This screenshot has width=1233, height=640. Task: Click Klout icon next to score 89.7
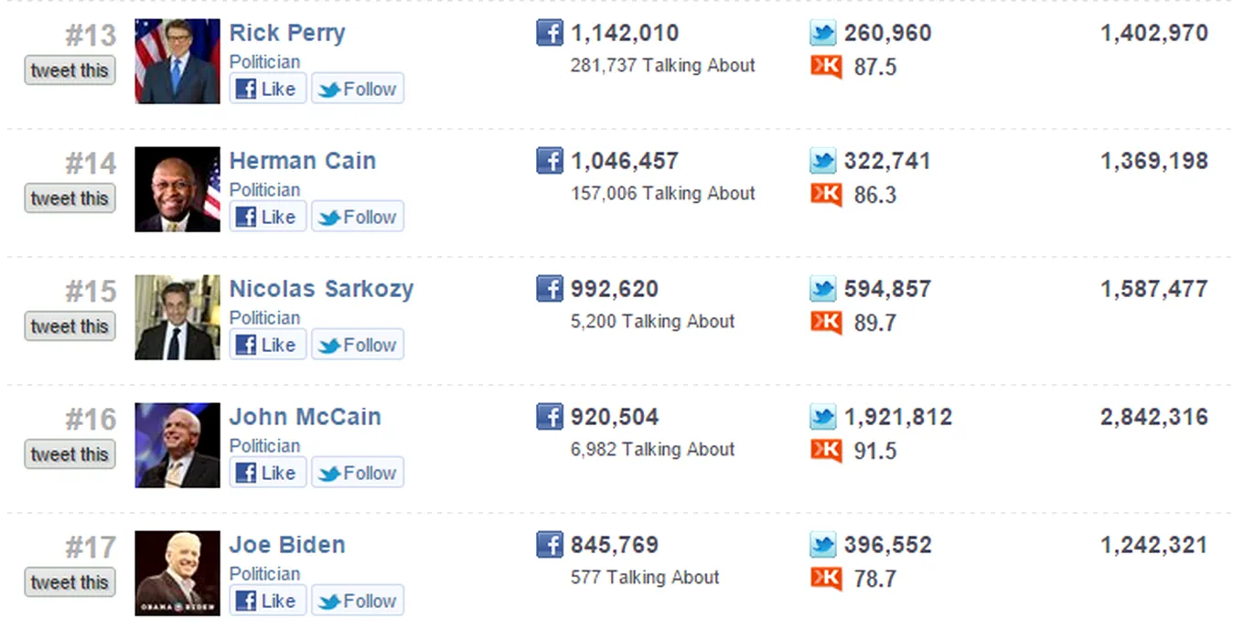click(825, 322)
